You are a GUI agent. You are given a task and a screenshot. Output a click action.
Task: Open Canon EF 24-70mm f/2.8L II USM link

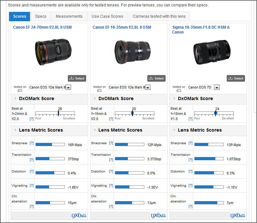[x=42, y=27]
